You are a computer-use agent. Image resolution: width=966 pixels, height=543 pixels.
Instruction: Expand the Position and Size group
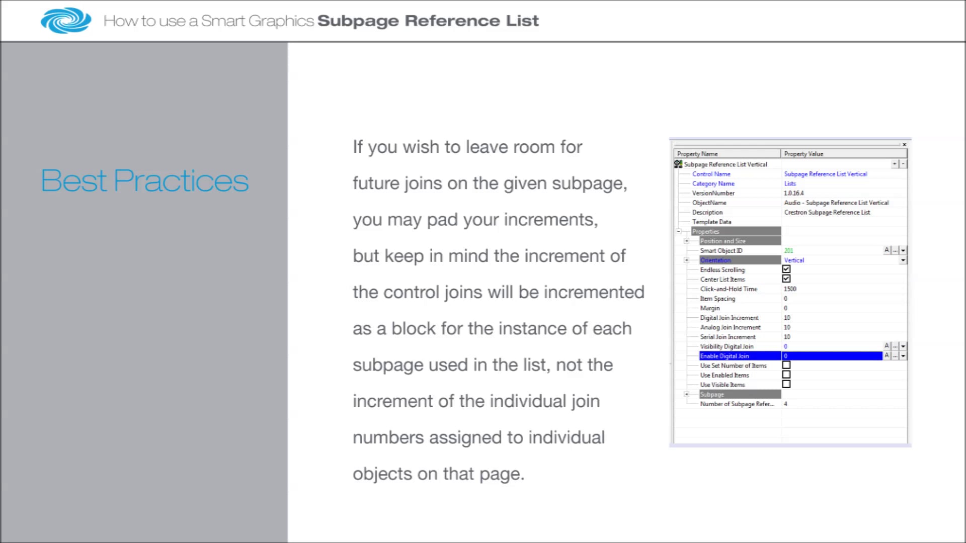point(687,241)
